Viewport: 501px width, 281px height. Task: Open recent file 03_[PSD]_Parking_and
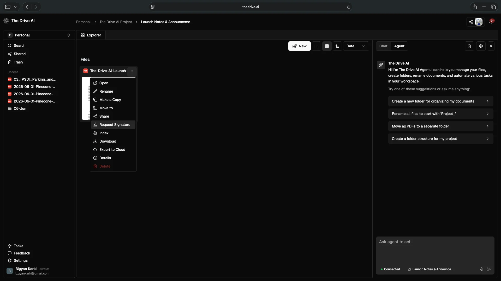coord(32,79)
